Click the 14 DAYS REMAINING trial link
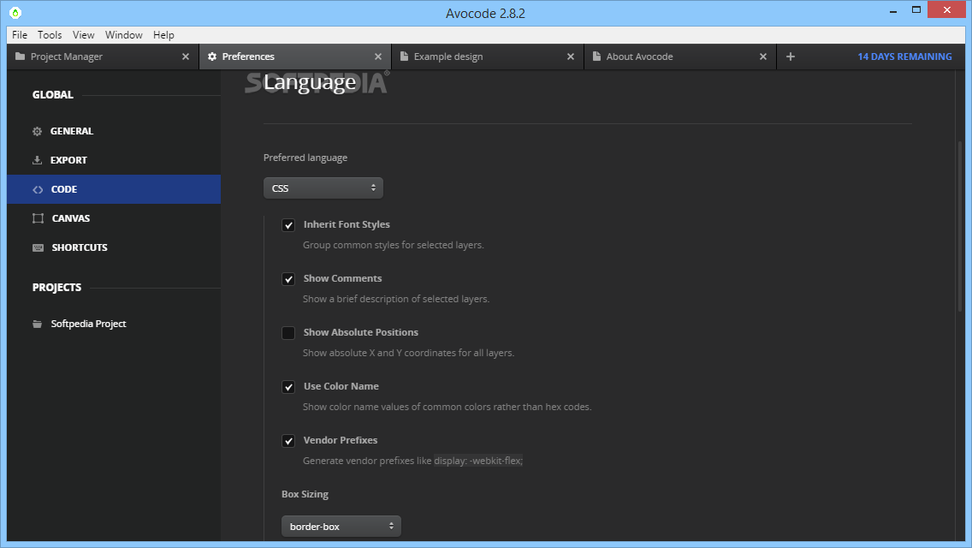Viewport: 972px width, 548px height. pos(904,57)
